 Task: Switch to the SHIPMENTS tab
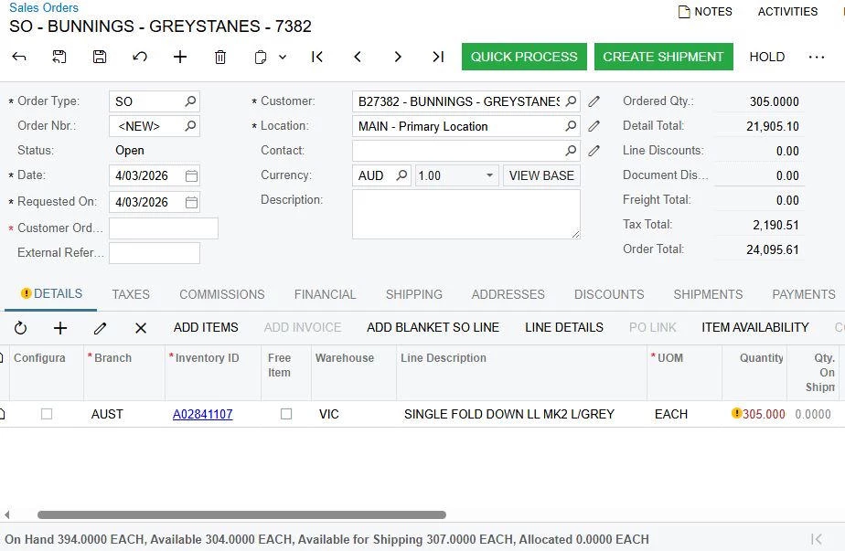708,294
